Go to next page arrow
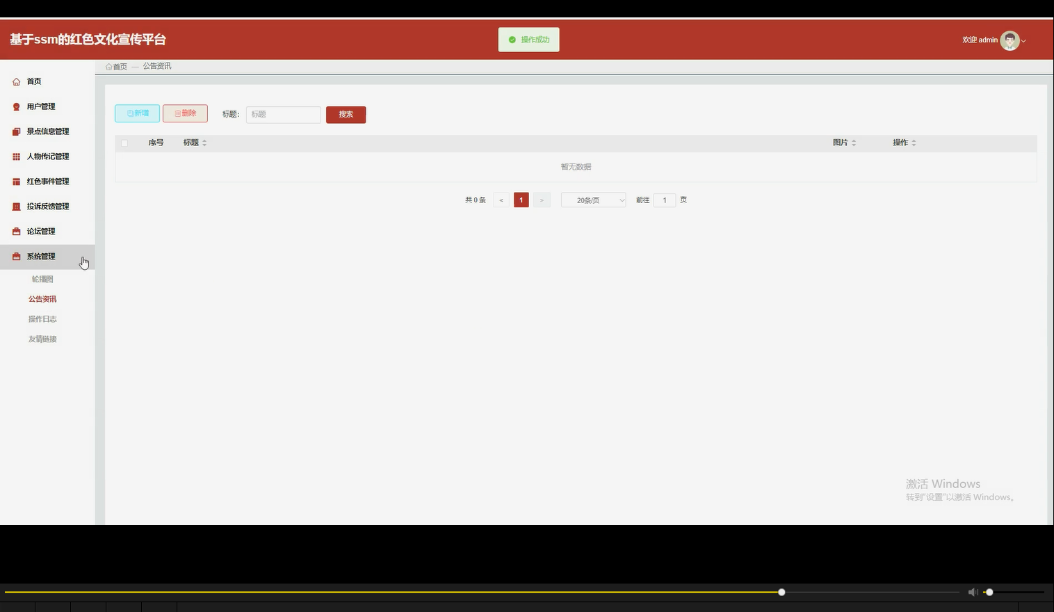 click(x=542, y=200)
